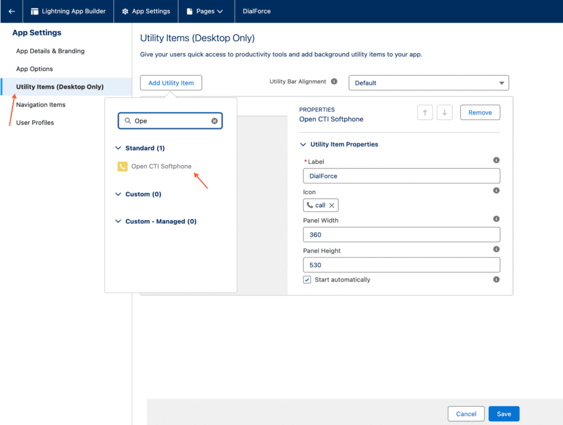Image resolution: width=563 pixels, height=425 pixels.
Task: Open Navigation Items in the sidebar
Action: (x=41, y=104)
